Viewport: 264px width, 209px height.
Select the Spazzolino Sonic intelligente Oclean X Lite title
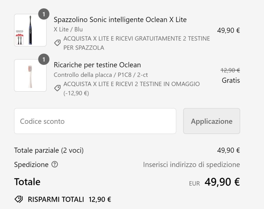[x=120, y=20]
